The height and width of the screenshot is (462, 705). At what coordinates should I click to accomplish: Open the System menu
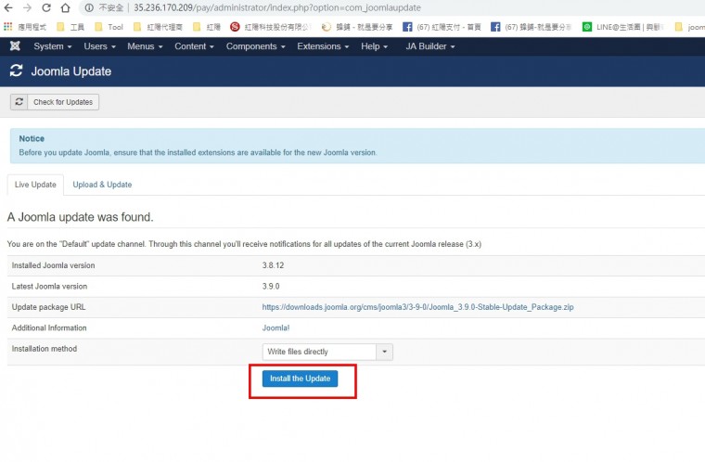click(x=53, y=46)
